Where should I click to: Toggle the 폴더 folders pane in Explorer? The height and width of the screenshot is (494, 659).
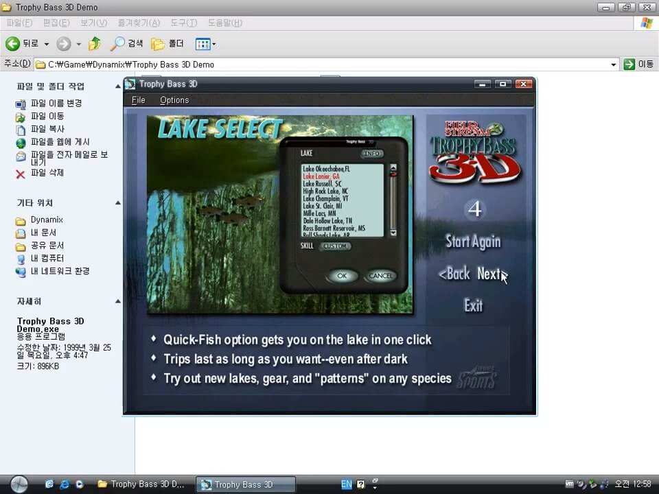coord(167,43)
